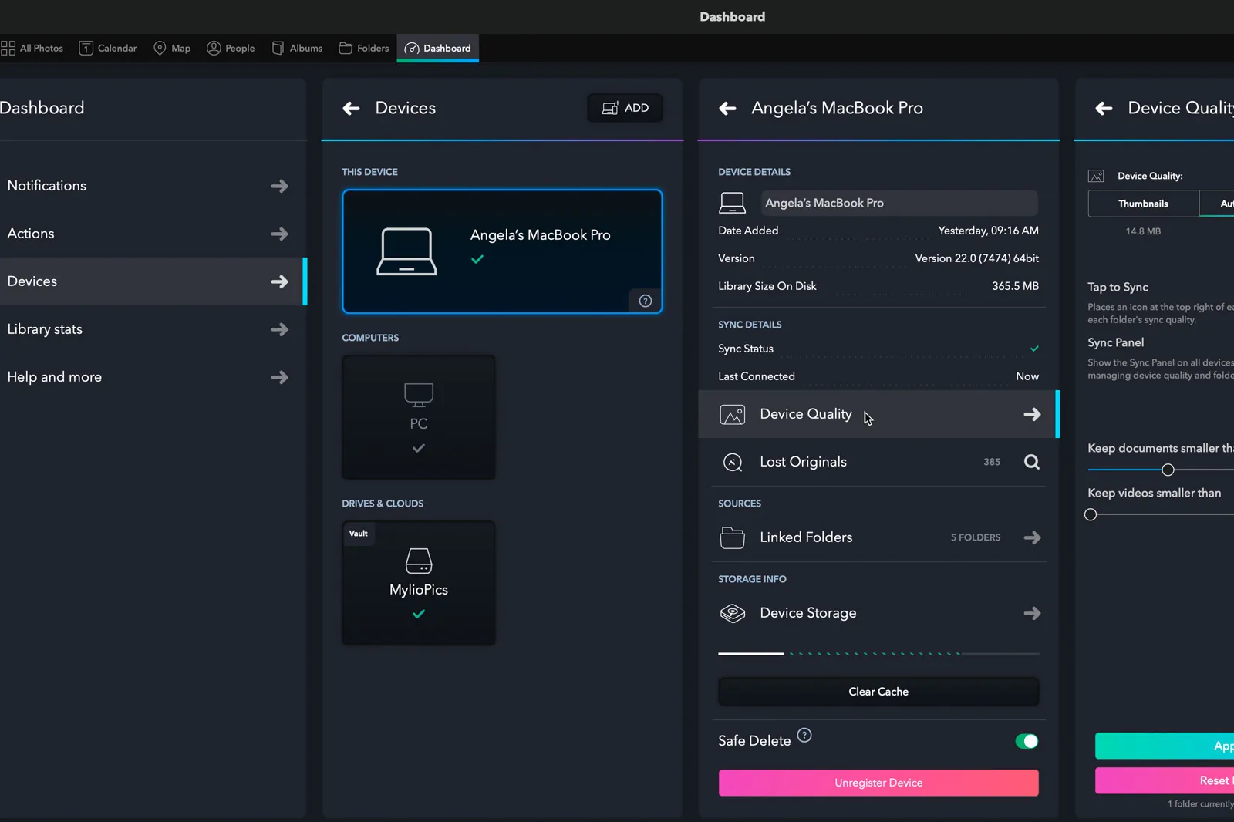Select the Thumbnails quality option

pyautogui.click(x=1143, y=204)
